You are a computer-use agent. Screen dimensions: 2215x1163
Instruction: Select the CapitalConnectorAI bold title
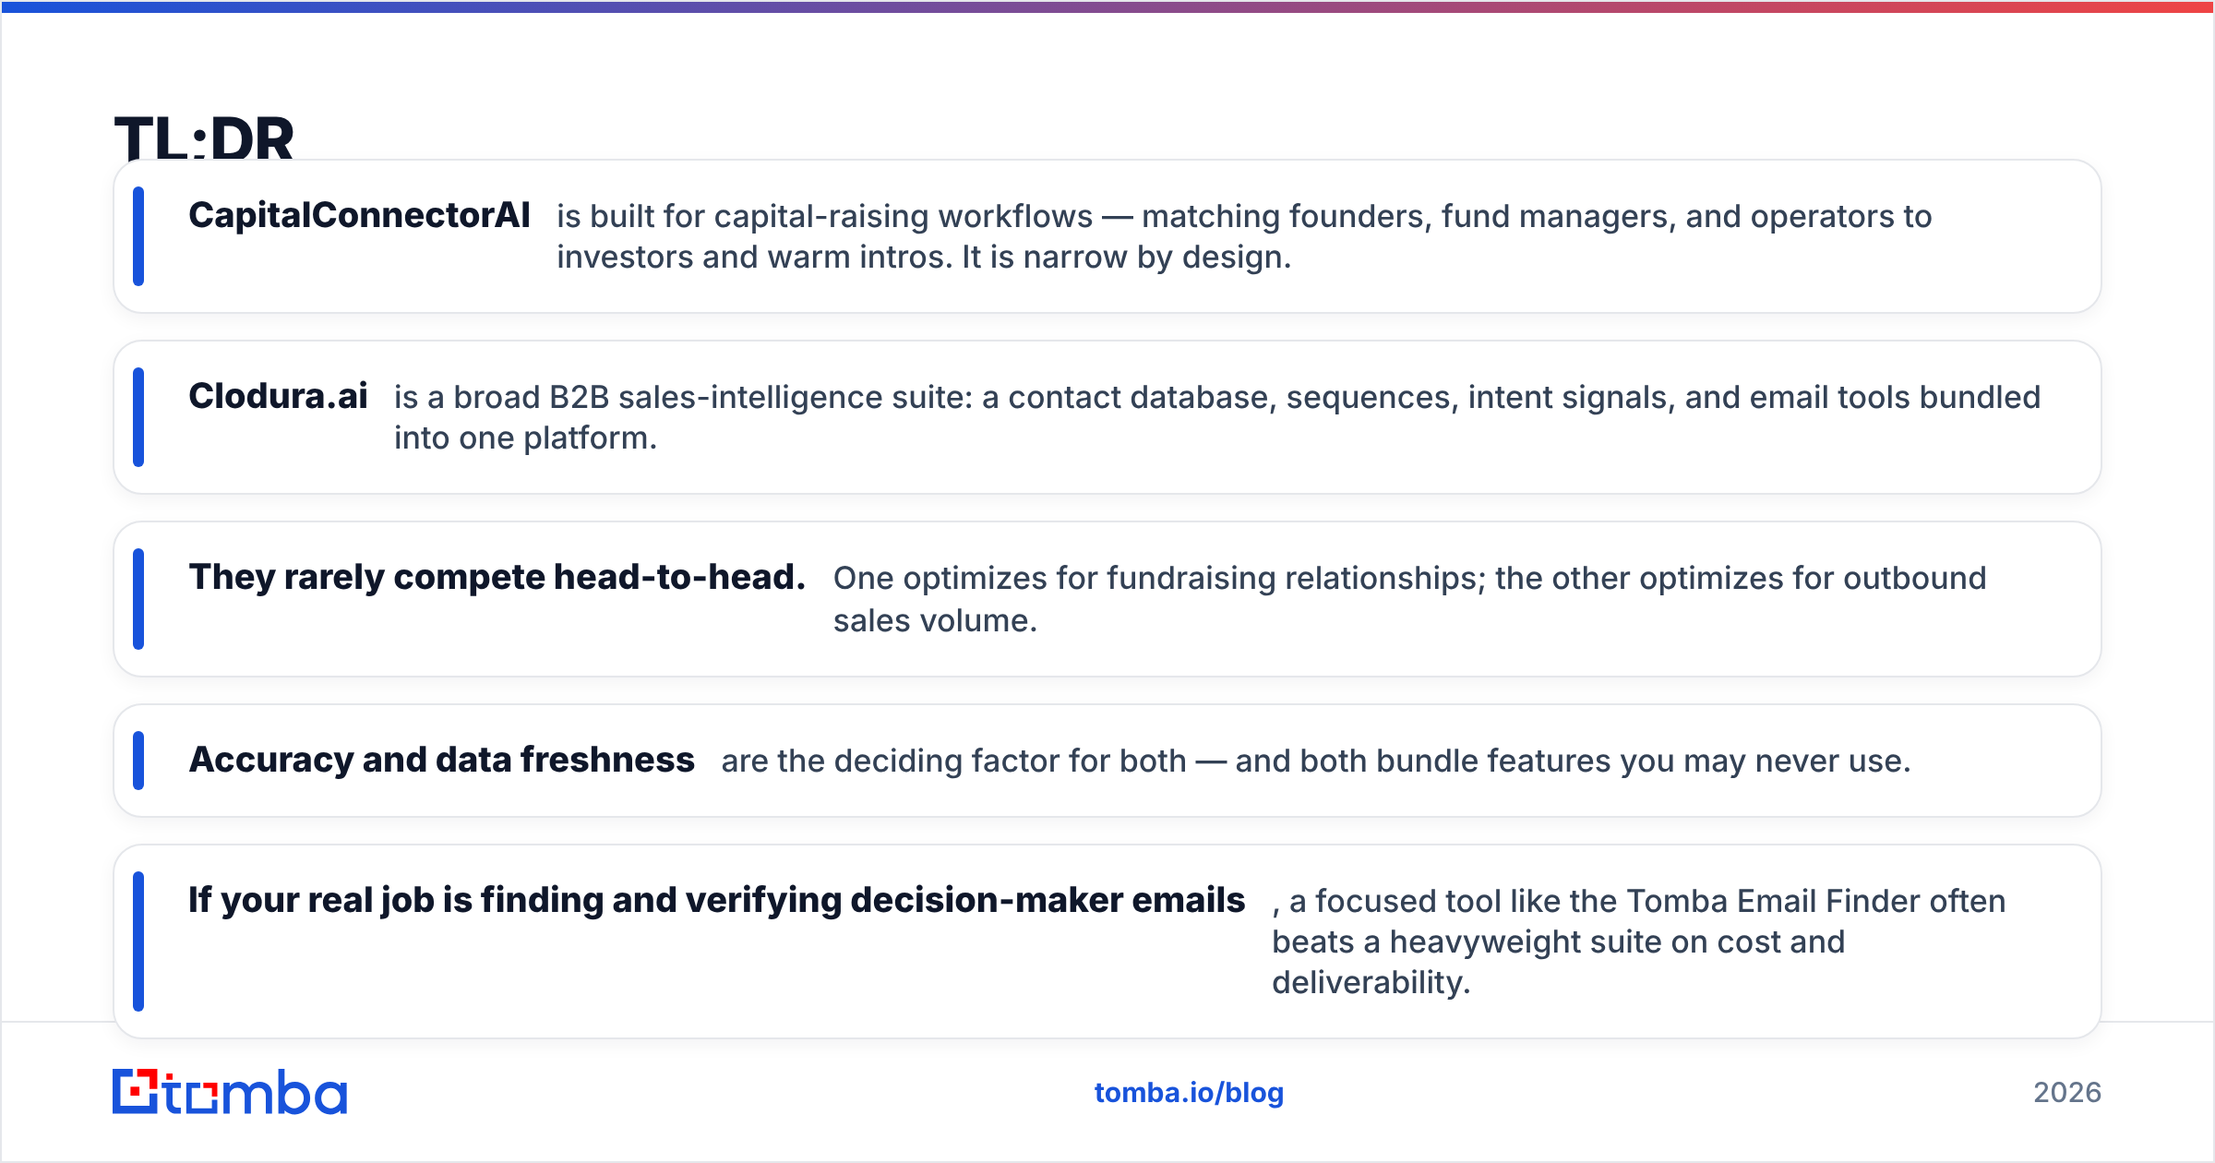(359, 215)
